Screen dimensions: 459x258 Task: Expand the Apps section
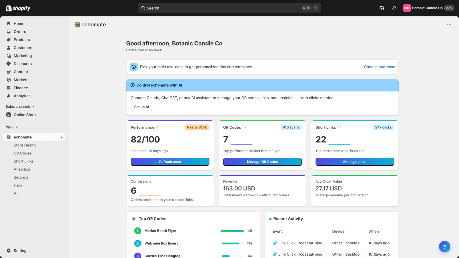pyautogui.click(x=12, y=127)
